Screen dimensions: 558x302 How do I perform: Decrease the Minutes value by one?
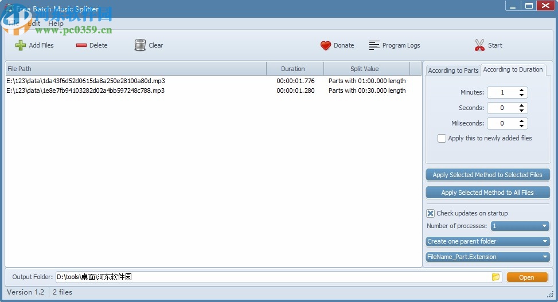tap(521, 95)
